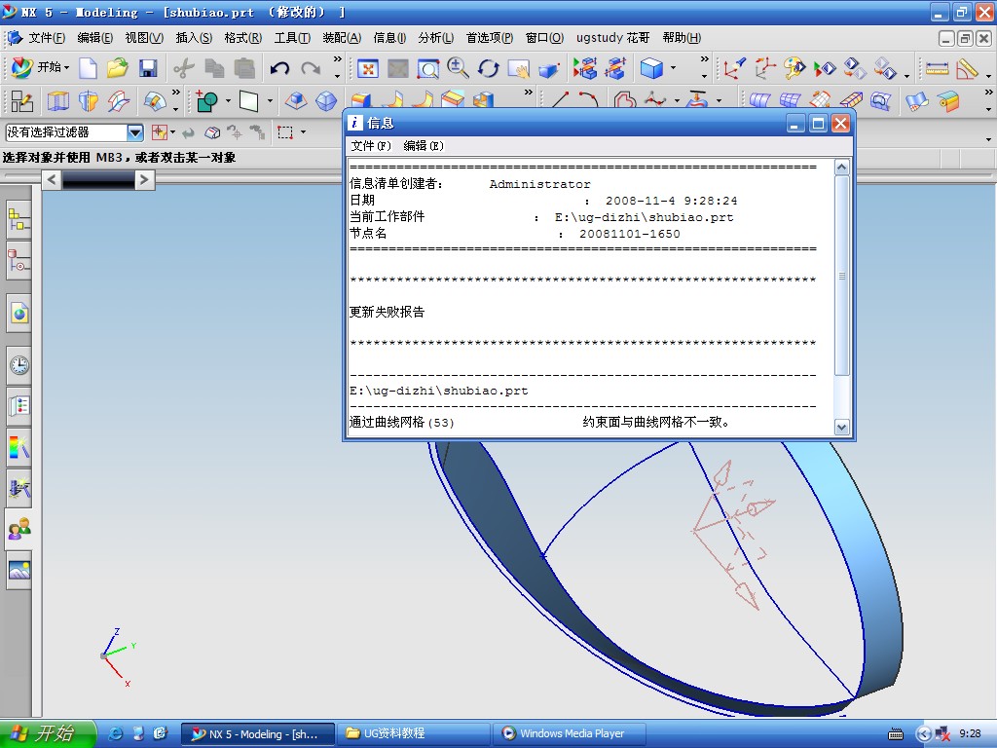Click NX 5 - Modeling taskbar button

click(x=257, y=733)
